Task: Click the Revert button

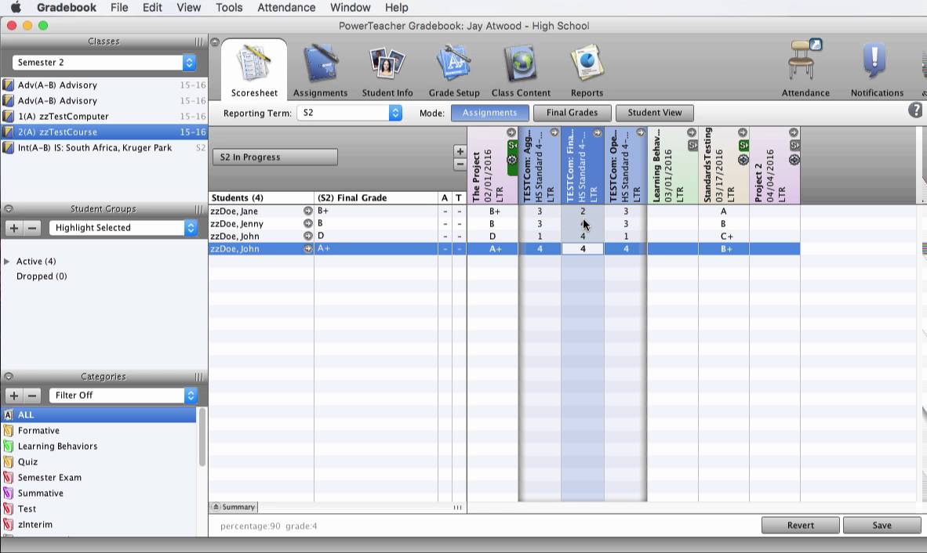Action: point(801,526)
